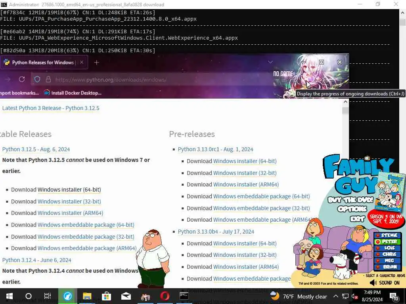Select STEWIE in the Family Guy widget
Image resolution: width=406 pixels, height=304 pixels.
(387, 235)
